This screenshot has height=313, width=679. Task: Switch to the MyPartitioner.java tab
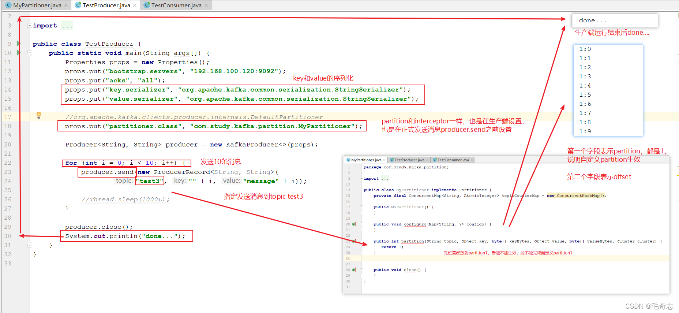click(x=37, y=5)
